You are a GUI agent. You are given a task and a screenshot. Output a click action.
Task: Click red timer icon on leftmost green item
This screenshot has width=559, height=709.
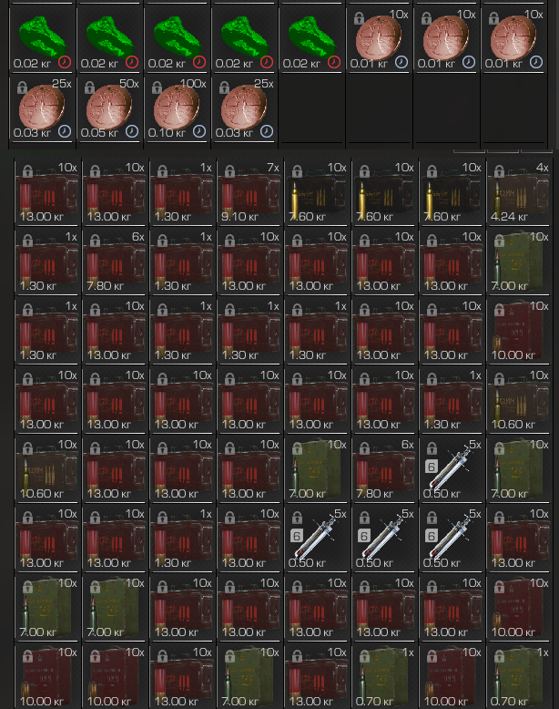(65, 62)
